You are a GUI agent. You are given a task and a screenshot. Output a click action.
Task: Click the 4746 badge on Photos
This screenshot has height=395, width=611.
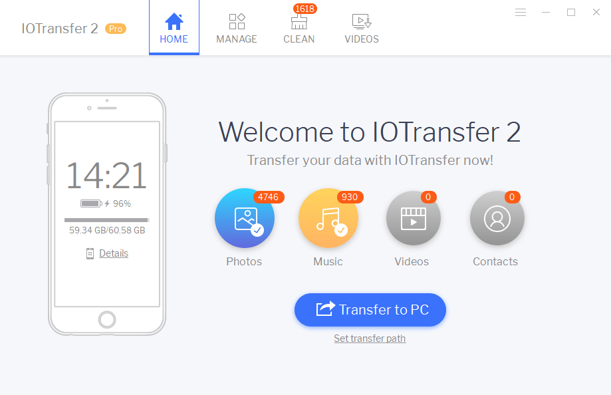pyautogui.click(x=269, y=197)
